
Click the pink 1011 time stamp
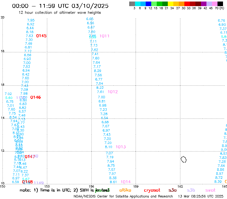coord(104,36)
